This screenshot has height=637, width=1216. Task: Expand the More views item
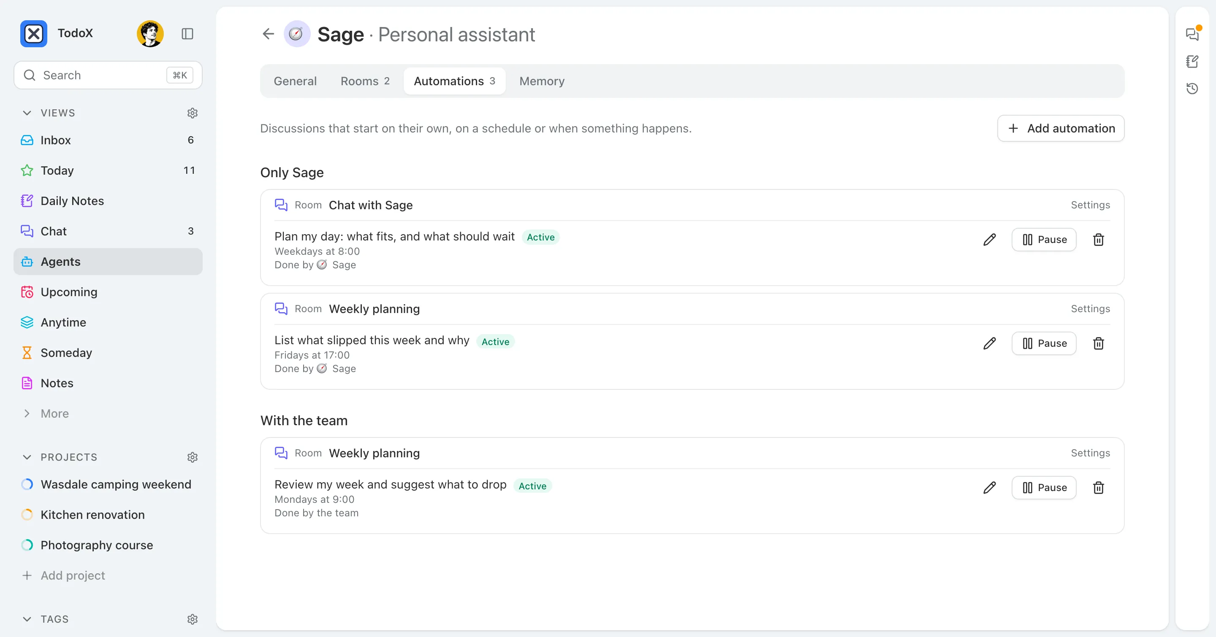[x=54, y=413]
